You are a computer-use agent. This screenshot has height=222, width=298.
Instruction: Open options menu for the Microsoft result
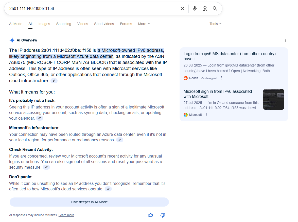206,115
